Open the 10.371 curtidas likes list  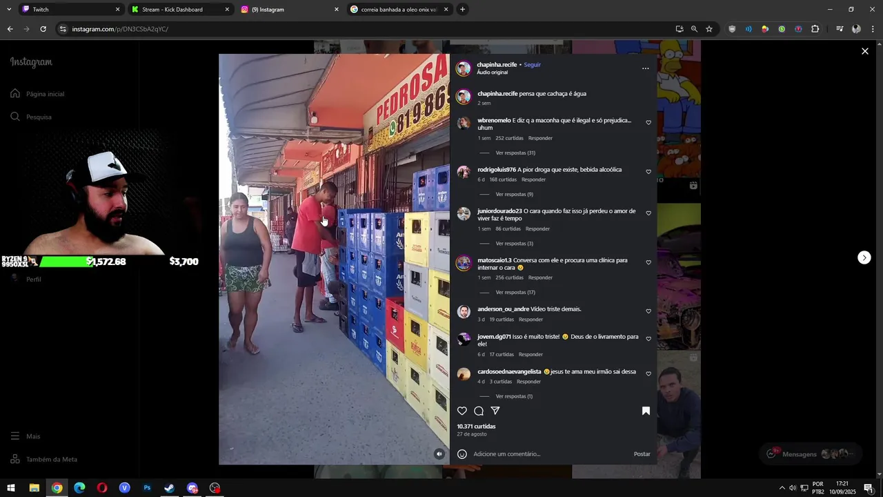coord(476,427)
